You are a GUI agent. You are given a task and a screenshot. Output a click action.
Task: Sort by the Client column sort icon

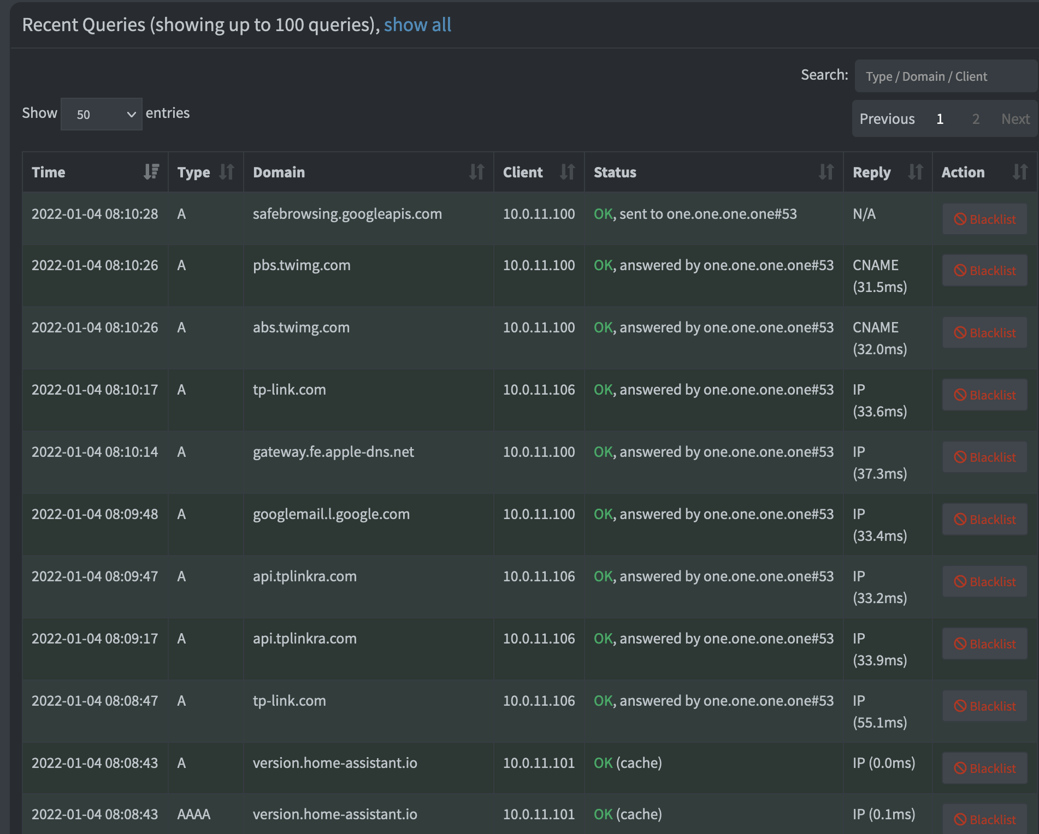(x=568, y=172)
